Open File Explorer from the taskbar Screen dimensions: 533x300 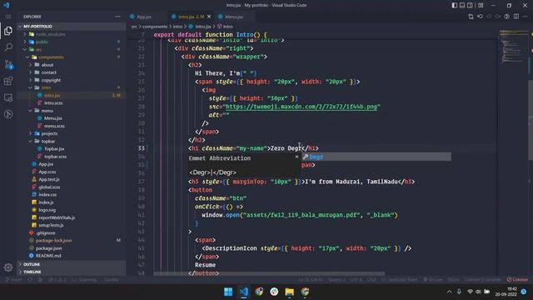[x=290, y=292]
